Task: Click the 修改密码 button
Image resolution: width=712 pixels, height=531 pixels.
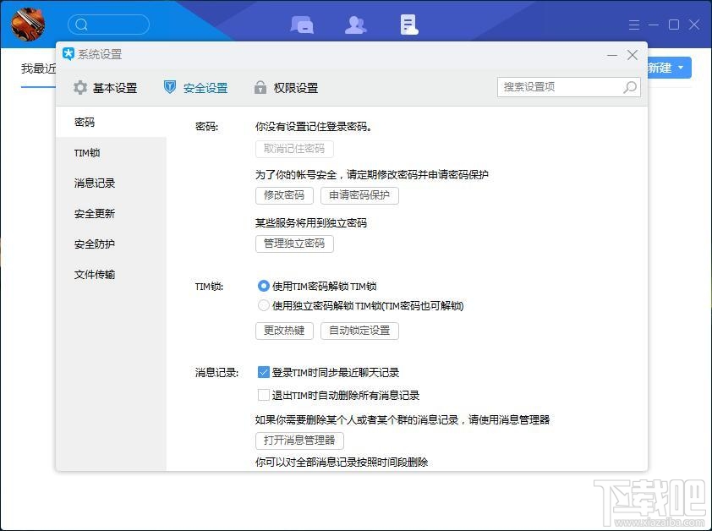Action: click(284, 195)
